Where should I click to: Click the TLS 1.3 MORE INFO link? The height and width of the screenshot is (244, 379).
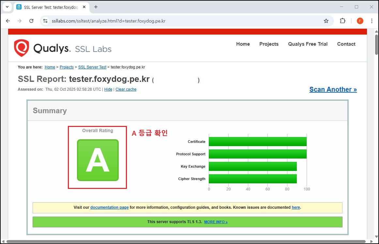tap(216, 222)
